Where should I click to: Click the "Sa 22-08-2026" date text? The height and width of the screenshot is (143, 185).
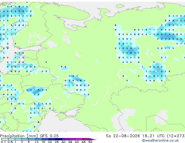click(123, 136)
